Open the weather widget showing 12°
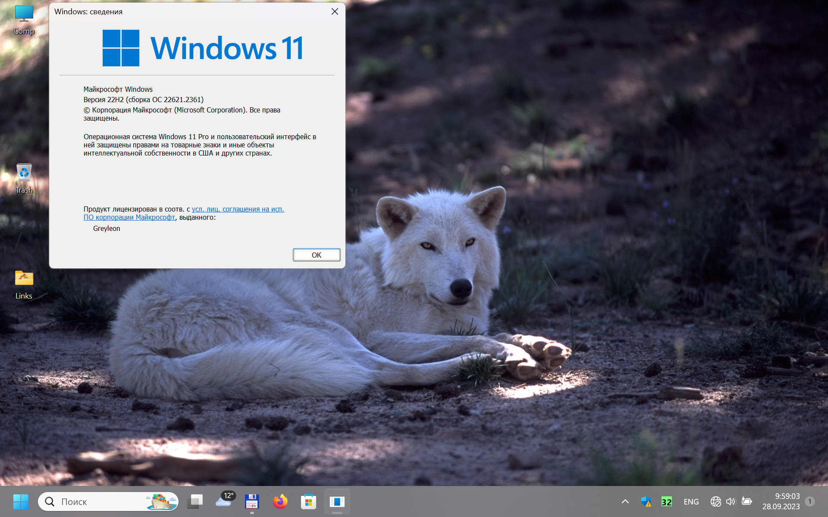The width and height of the screenshot is (828, 517). point(224,501)
